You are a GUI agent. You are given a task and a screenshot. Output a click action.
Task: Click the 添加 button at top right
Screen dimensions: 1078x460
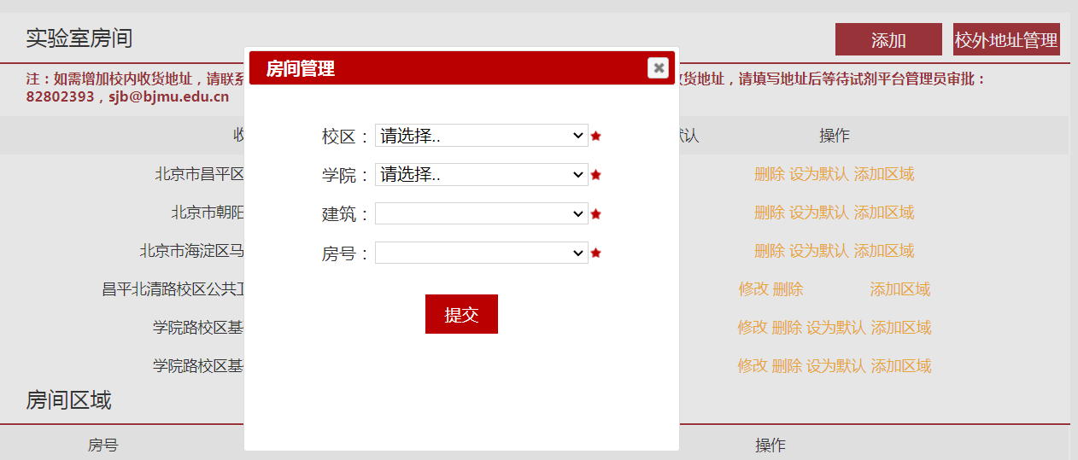888,40
